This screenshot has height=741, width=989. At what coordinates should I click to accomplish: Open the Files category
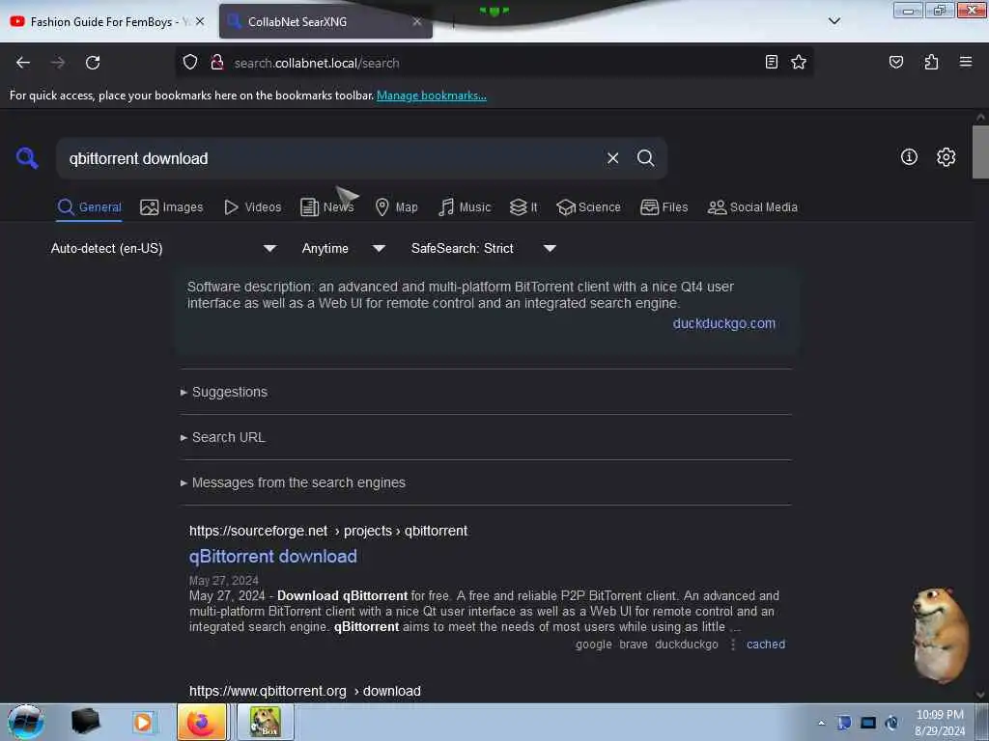[x=664, y=207]
